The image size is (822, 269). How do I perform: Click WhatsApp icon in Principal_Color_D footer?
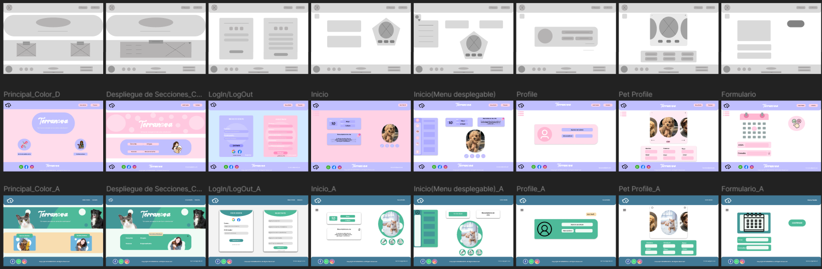(x=21, y=166)
